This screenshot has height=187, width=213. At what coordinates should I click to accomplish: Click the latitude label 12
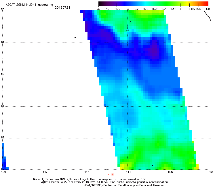[x=2, y=138]
